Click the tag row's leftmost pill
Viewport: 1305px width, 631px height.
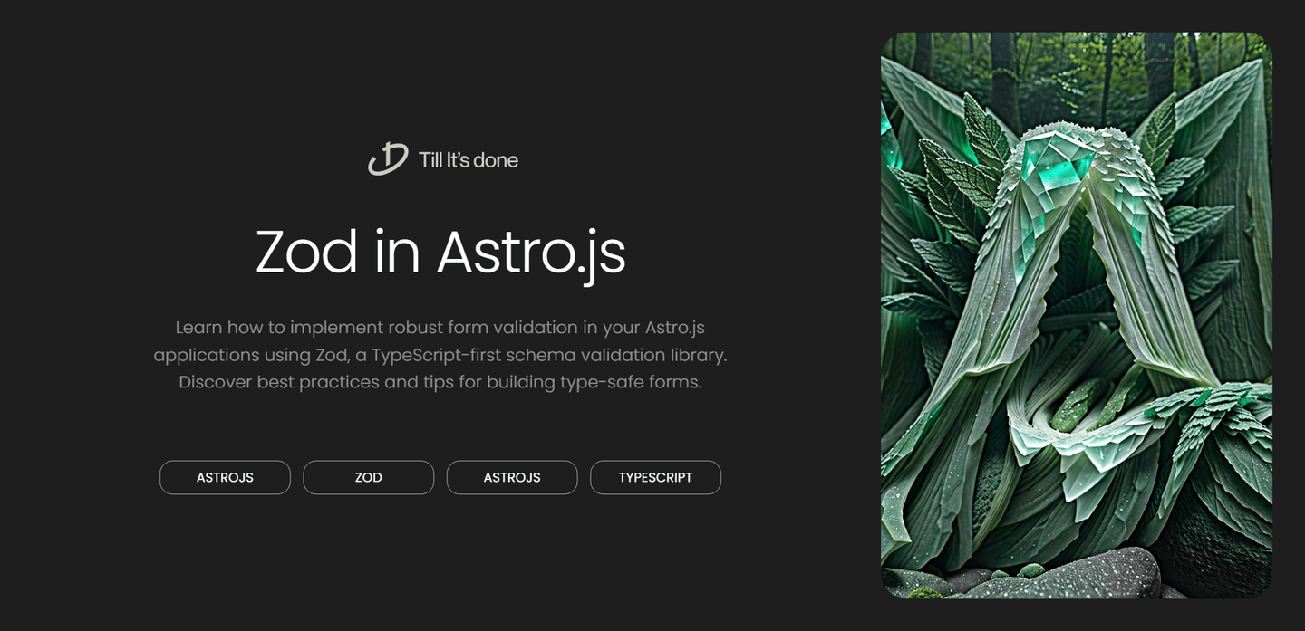(225, 477)
